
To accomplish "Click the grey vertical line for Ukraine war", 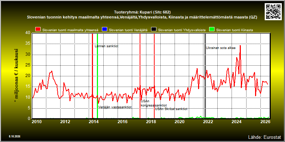I will tap(205, 76).
